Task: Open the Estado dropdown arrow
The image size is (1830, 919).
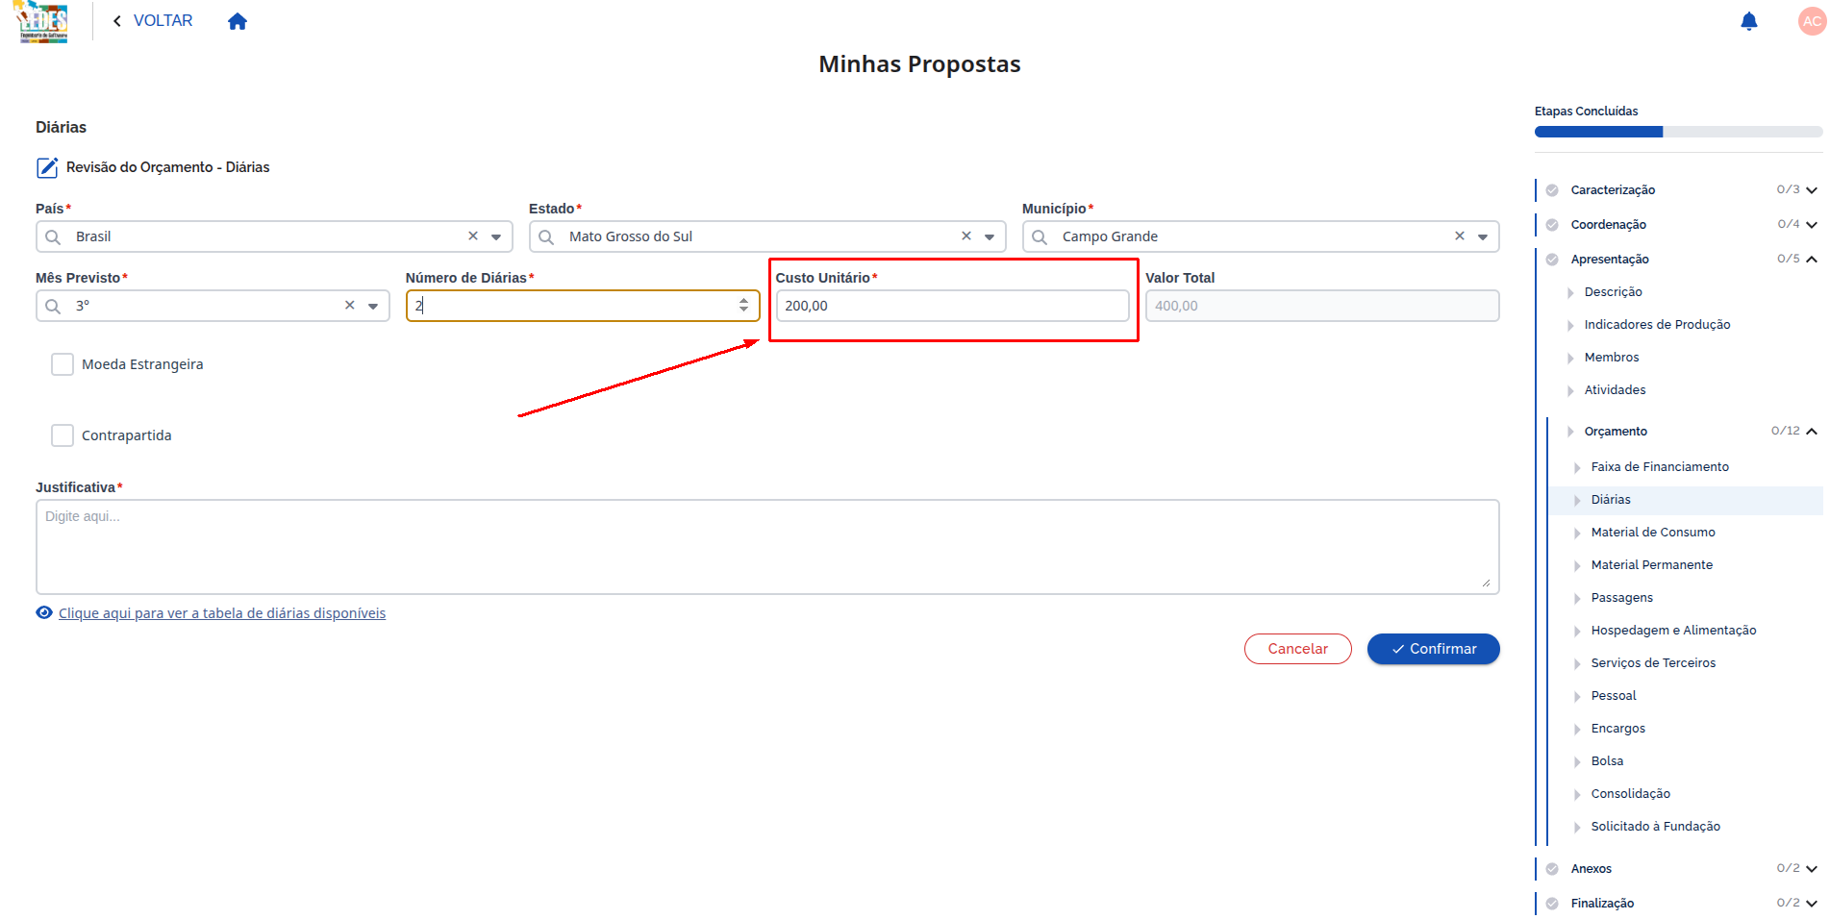Action: pos(990,236)
